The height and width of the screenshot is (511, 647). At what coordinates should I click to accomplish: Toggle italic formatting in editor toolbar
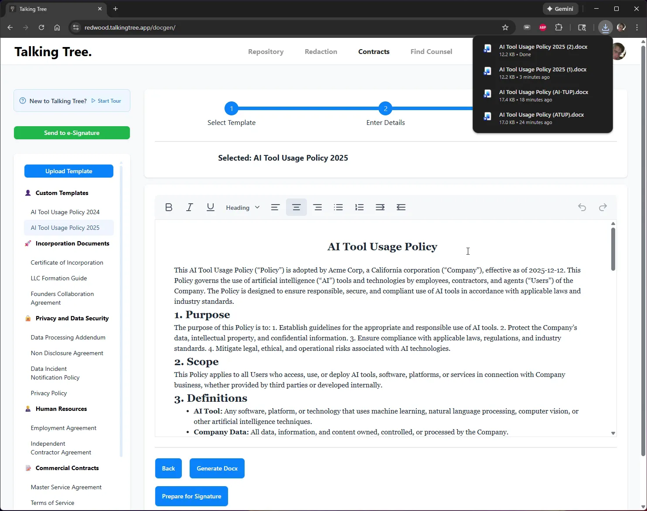[x=190, y=207]
